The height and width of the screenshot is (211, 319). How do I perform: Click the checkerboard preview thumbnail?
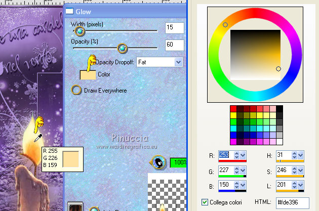pyautogui.click(x=167, y=192)
